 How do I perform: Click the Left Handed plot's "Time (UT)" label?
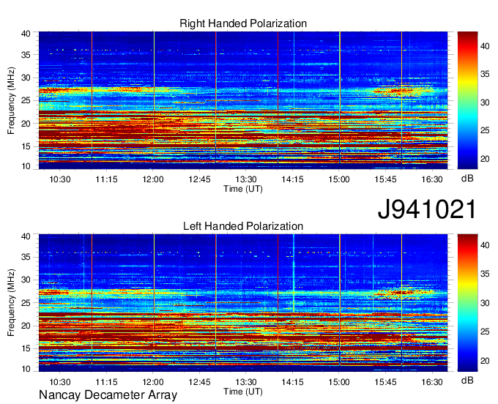pos(243,392)
